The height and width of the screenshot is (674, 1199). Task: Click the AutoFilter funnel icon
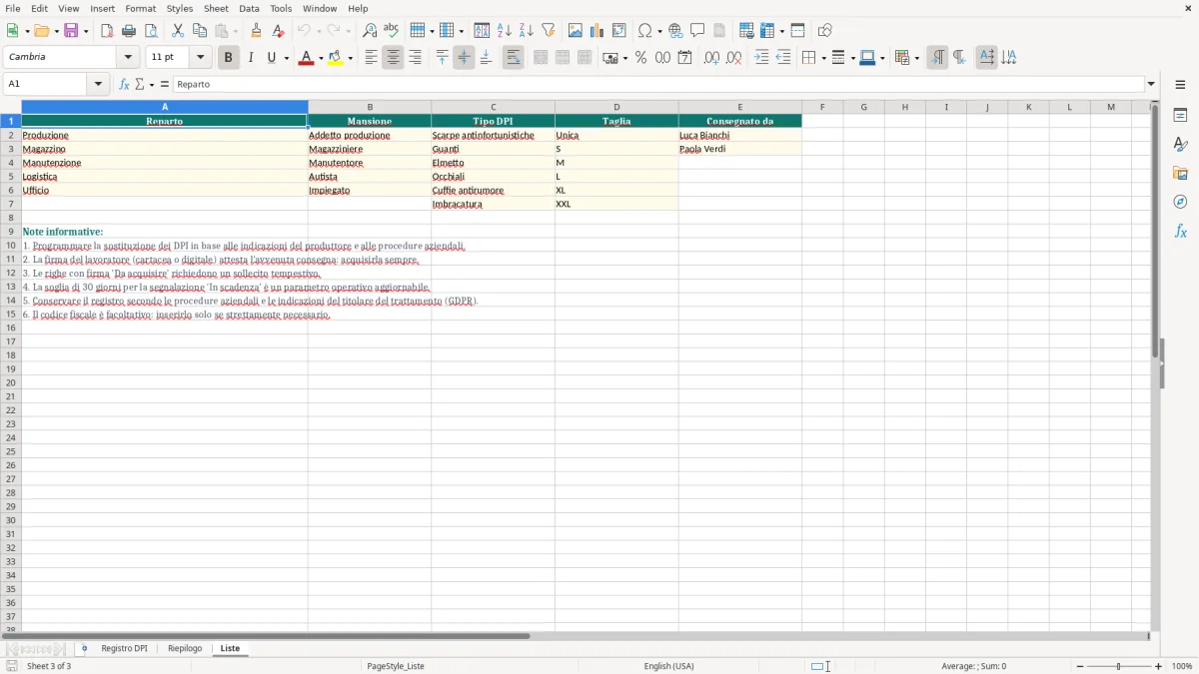(x=549, y=31)
